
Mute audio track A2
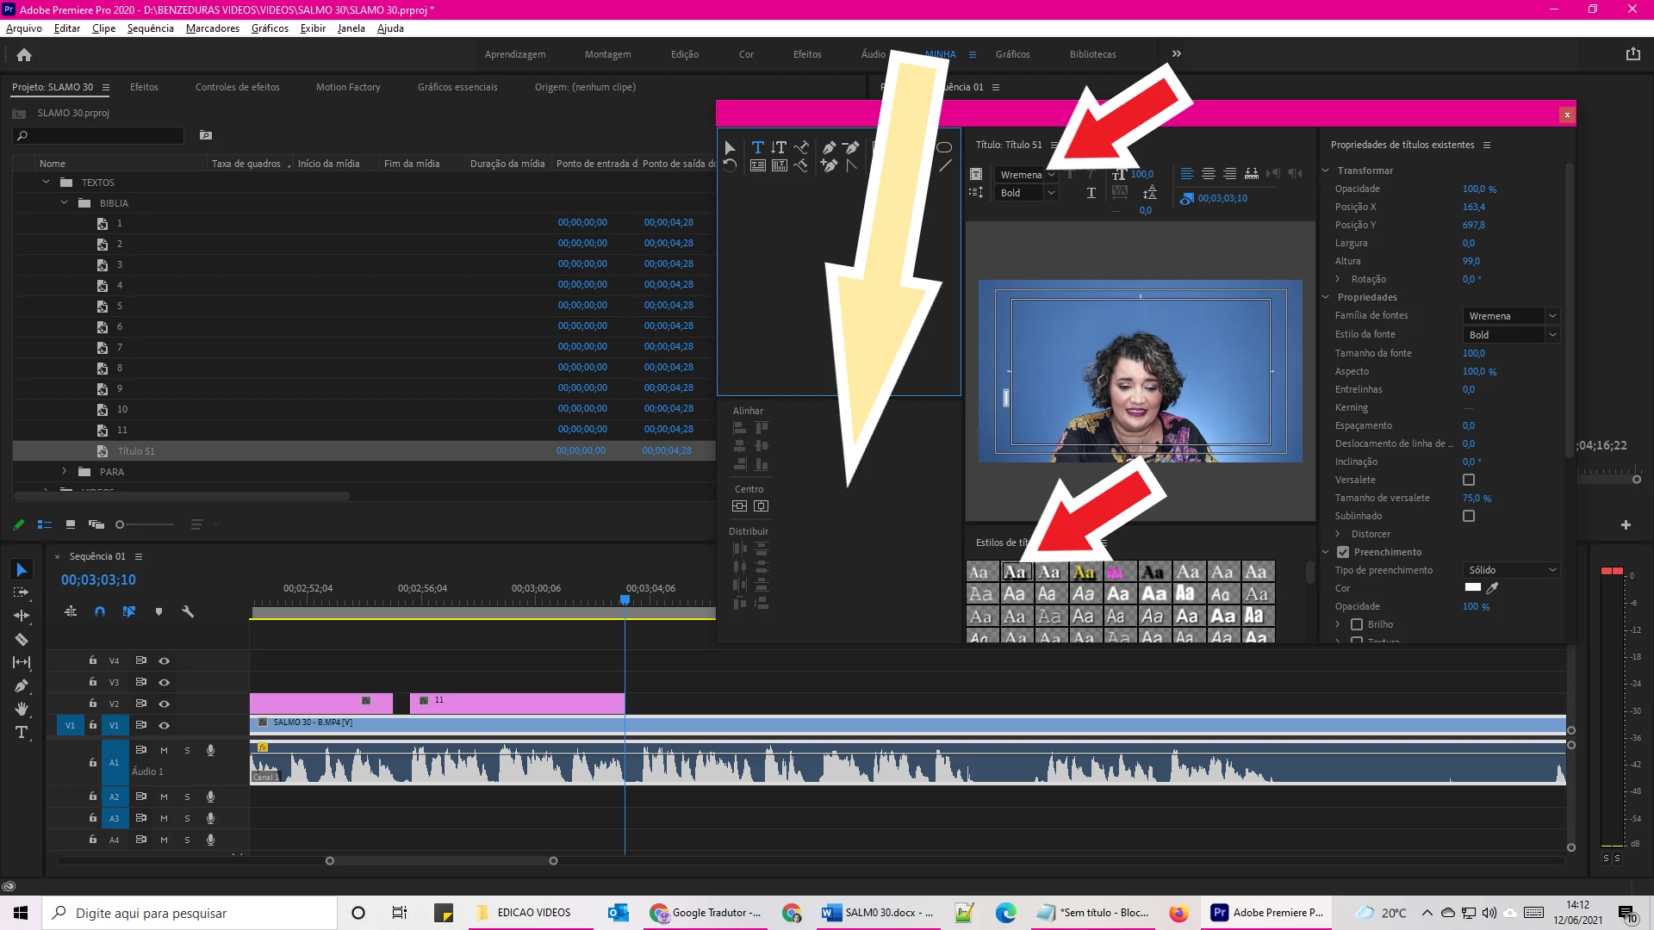[164, 797]
